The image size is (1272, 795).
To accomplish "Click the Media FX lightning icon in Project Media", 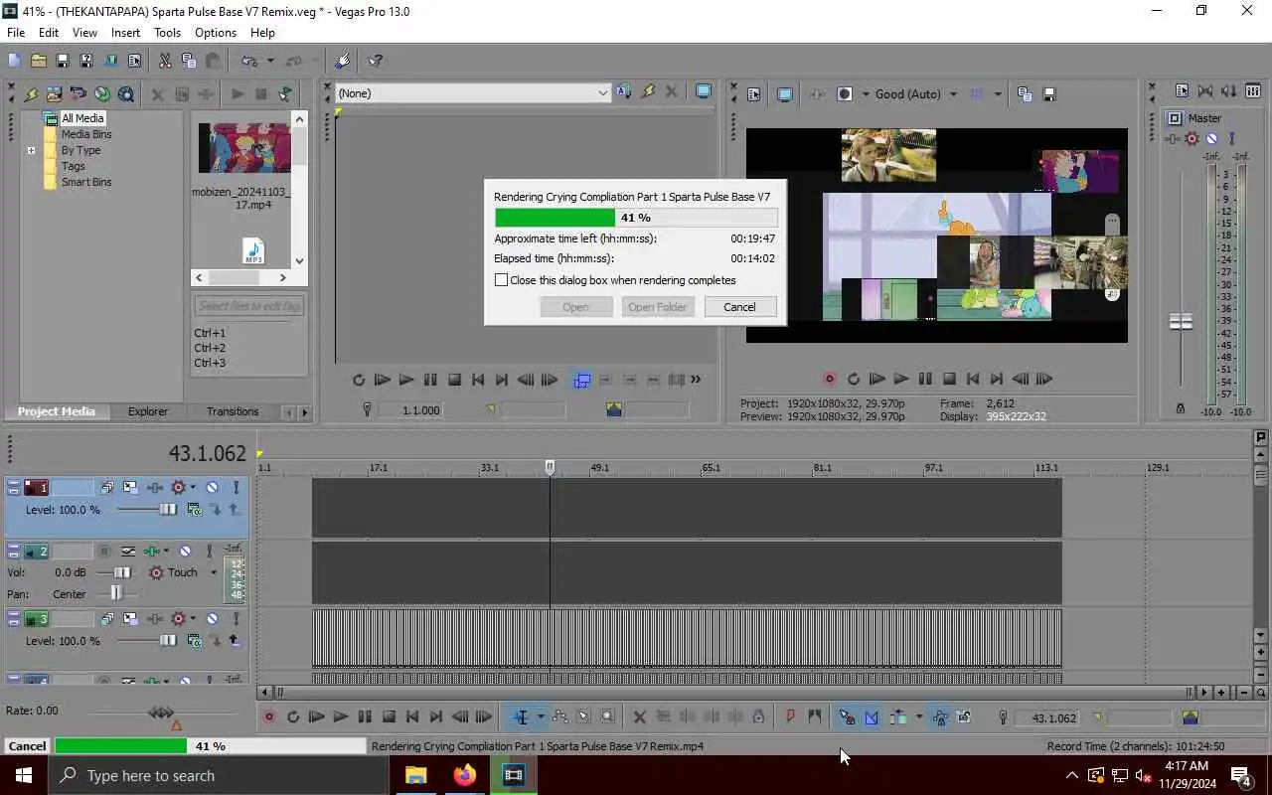I will click(30, 94).
